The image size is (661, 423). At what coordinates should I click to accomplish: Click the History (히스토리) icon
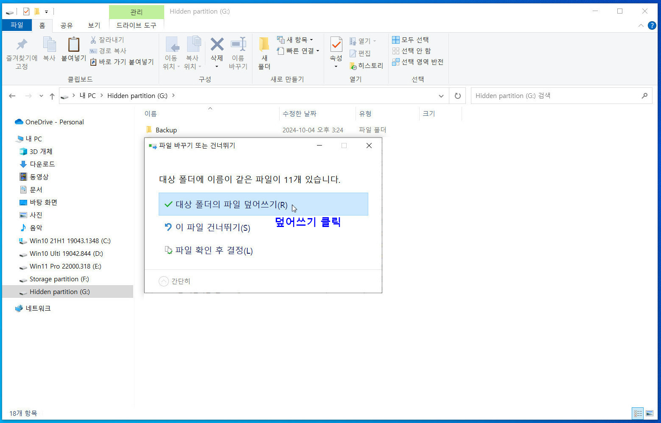(x=353, y=66)
